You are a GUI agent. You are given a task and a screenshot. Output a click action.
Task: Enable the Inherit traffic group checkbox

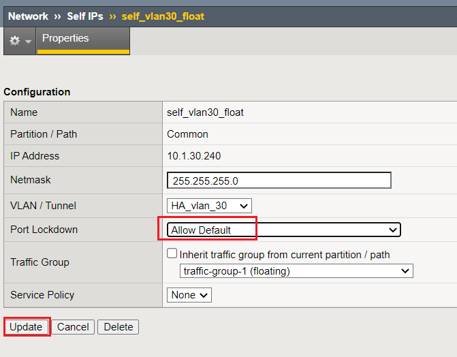tap(172, 253)
